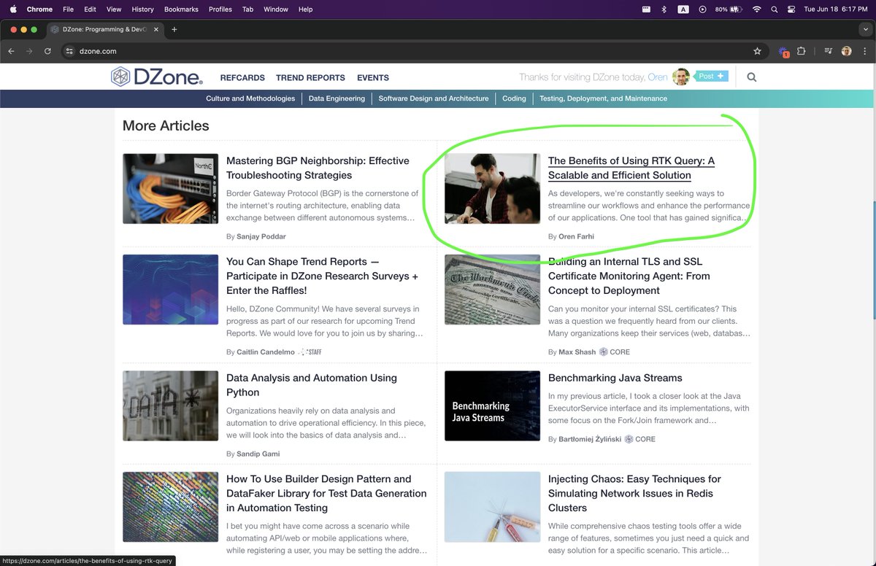Open Data Analysis and Automation Using Python

(312, 385)
